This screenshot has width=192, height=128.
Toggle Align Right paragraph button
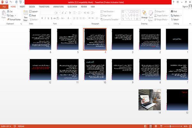[80, 18]
